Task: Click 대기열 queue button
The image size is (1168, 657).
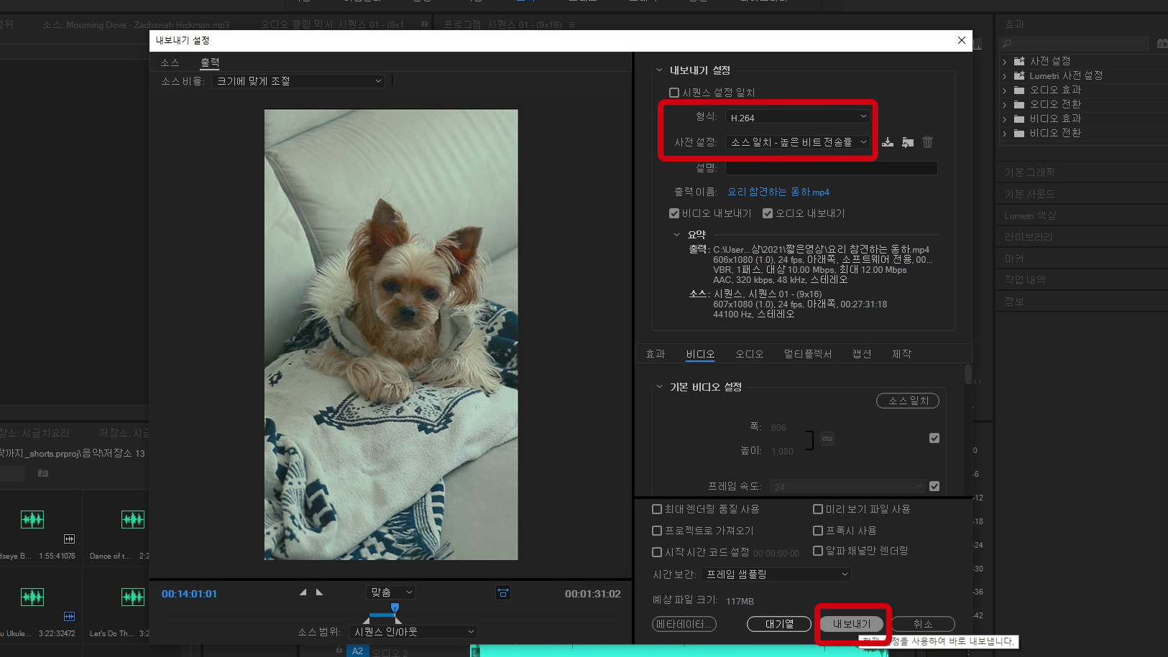Action: coord(779,624)
